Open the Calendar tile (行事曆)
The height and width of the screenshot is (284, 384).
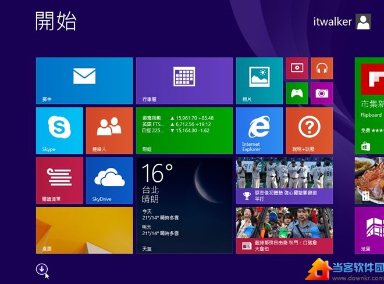(184, 81)
